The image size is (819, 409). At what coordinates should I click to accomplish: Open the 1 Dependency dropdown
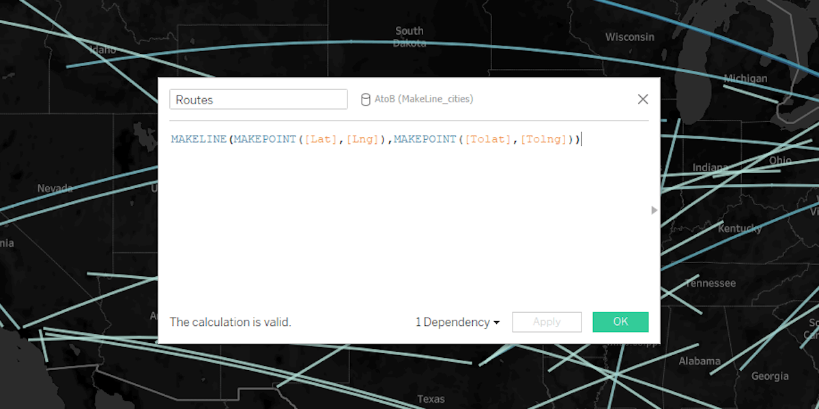(x=457, y=322)
